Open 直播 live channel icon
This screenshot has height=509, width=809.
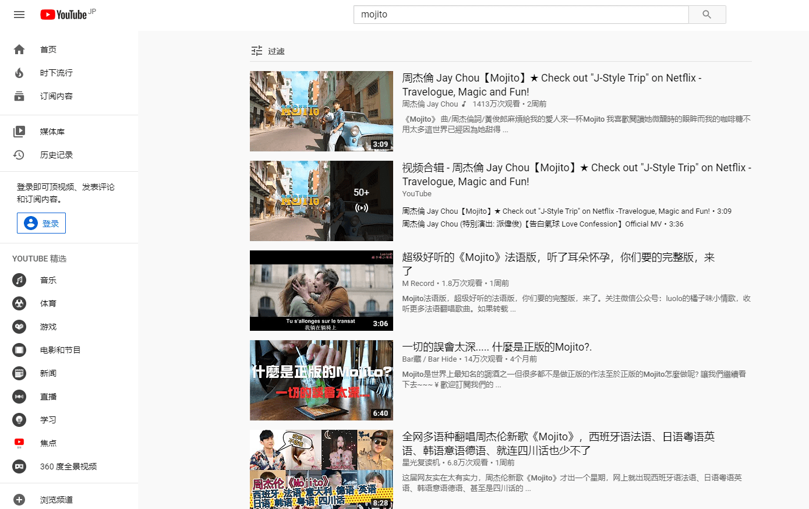tap(19, 397)
